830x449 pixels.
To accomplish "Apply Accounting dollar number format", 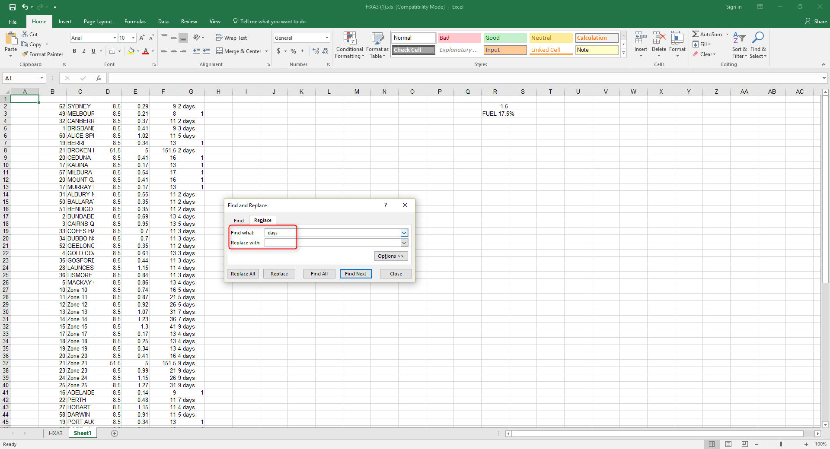I will coord(279,51).
